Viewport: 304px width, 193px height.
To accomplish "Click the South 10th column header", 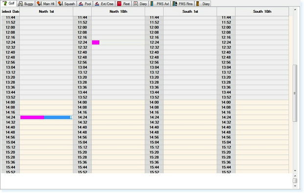I will [x=262, y=11].
